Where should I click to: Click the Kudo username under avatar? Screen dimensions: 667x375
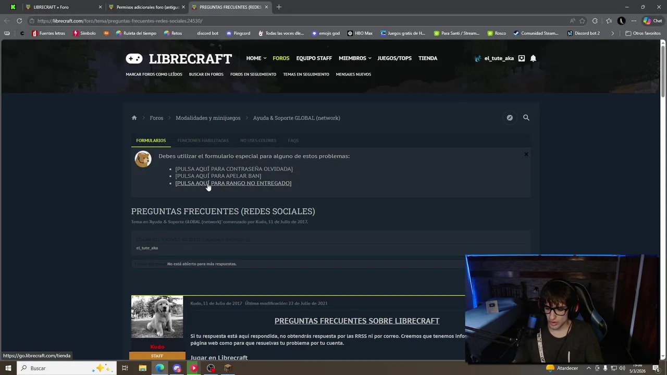[x=157, y=347]
